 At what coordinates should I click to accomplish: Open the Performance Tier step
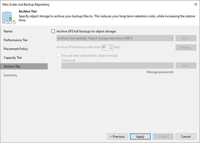tap(16, 40)
